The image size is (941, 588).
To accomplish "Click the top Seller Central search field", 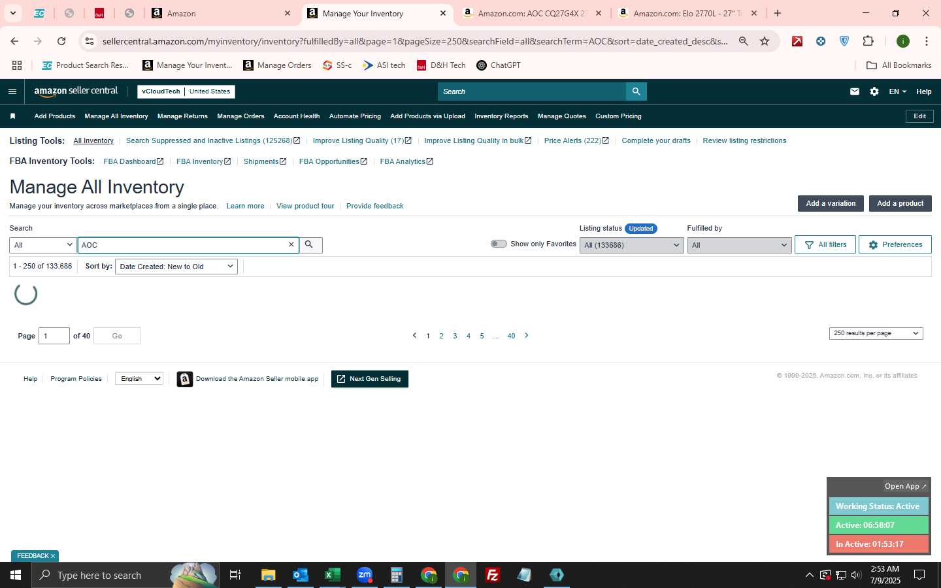I will pyautogui.click(x=532, y=91).
